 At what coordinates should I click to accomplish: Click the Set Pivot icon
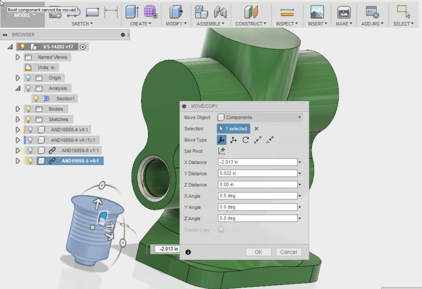click(x=221, y=151)
